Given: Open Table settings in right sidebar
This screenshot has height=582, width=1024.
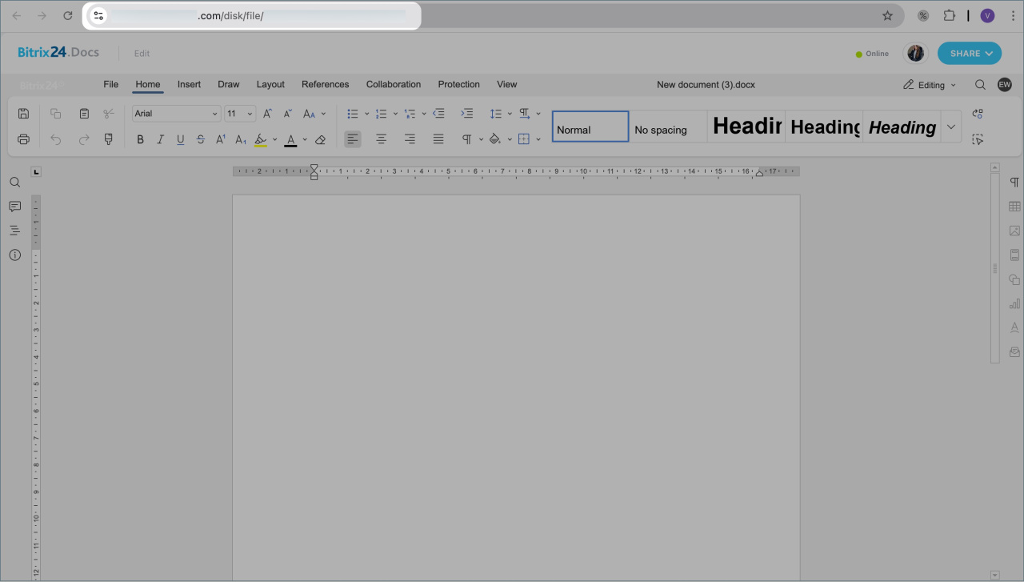Looking at the screenshot, I should 1014,207.
